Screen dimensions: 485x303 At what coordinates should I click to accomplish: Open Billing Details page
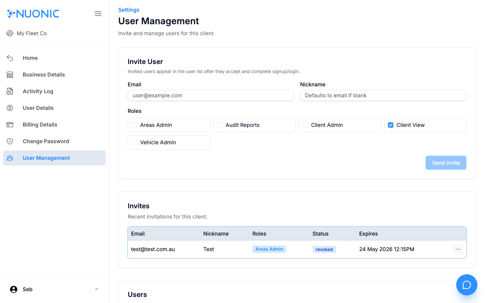click(x=54, y=125)
